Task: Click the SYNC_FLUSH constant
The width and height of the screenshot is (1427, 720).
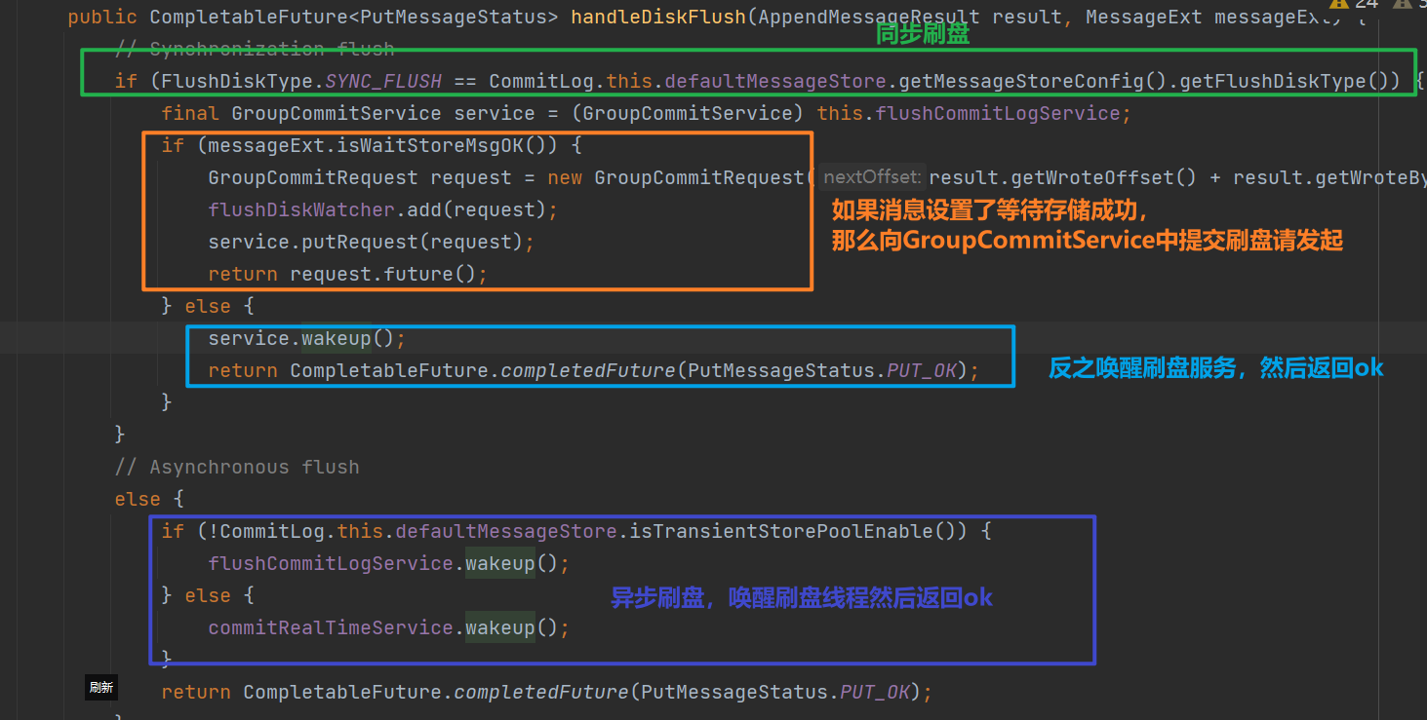Action: pos(383,81)
